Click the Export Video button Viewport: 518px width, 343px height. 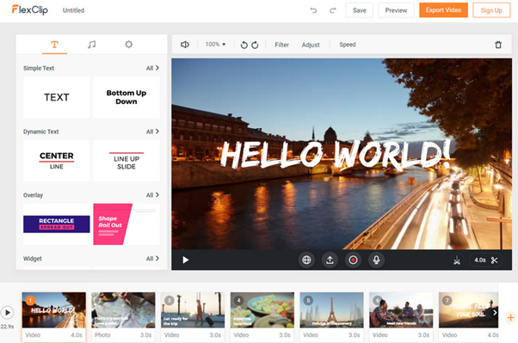pyautogui.click(x=443, y=10)
